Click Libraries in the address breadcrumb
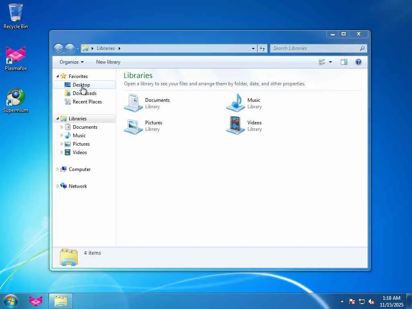This screenshot has width=412, height=309. 106,48
